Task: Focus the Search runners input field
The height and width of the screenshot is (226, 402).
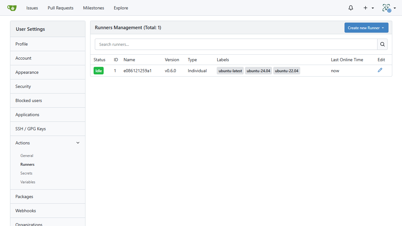Action: point(236,44)
